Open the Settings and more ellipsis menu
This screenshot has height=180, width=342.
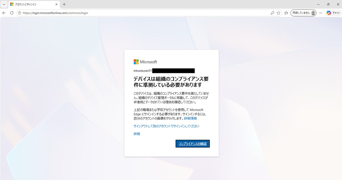[x=321, y=13]
